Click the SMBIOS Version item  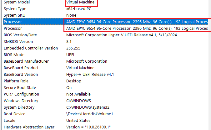[18, 42]
